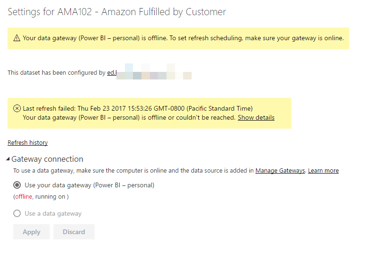Click the 'Use your data gateway' label text

[x=89, y=185]
